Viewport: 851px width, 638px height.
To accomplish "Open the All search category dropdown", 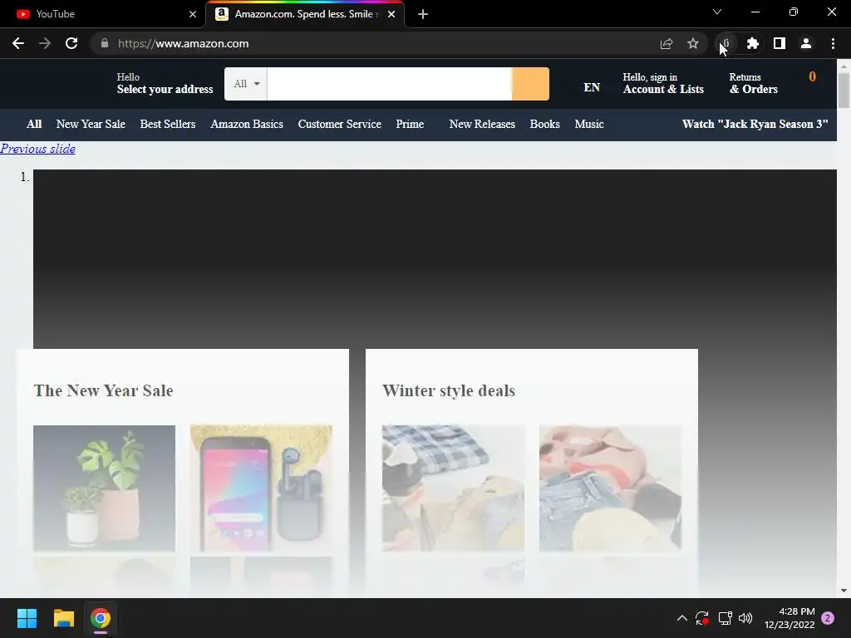I will coord(246,84).
